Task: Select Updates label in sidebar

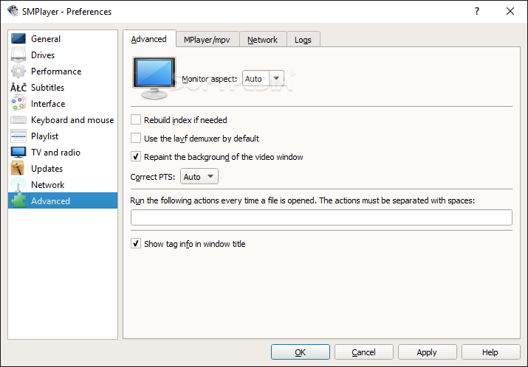Action: point(47,168)
